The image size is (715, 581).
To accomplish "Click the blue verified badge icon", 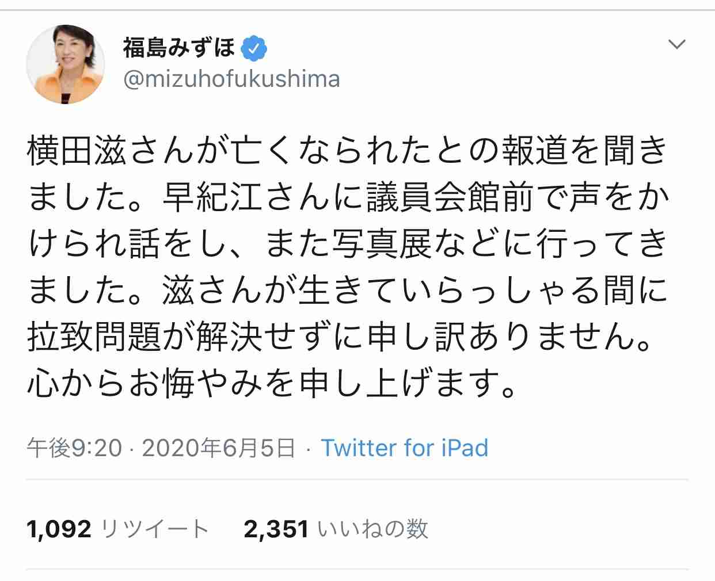I will pyautogui.click(x=253, y=48).
